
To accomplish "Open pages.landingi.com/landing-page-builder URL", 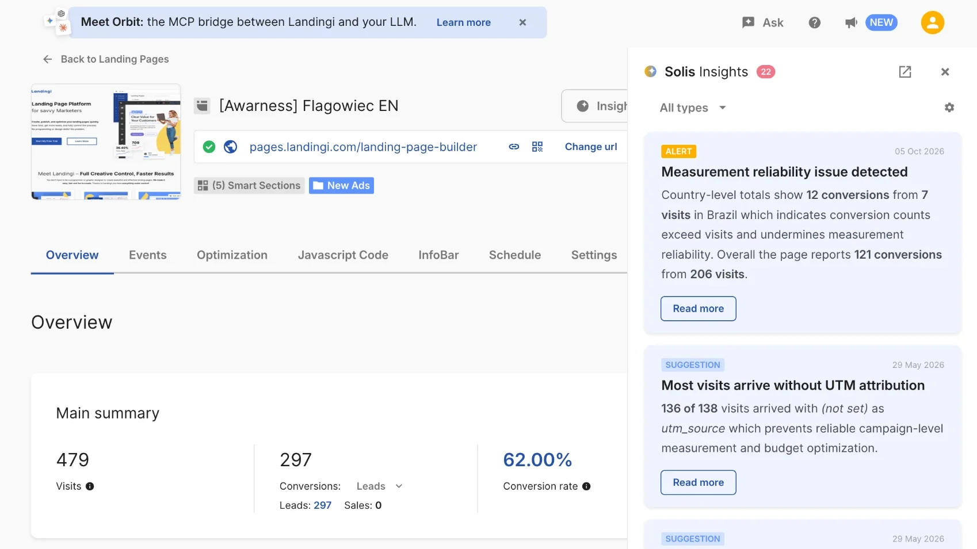I will tap(363, 147).
